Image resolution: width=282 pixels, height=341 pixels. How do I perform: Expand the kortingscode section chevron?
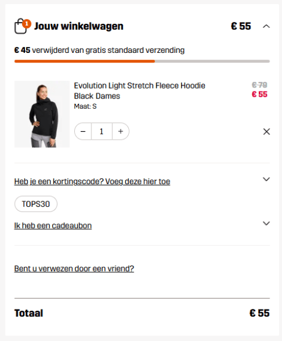266,179
